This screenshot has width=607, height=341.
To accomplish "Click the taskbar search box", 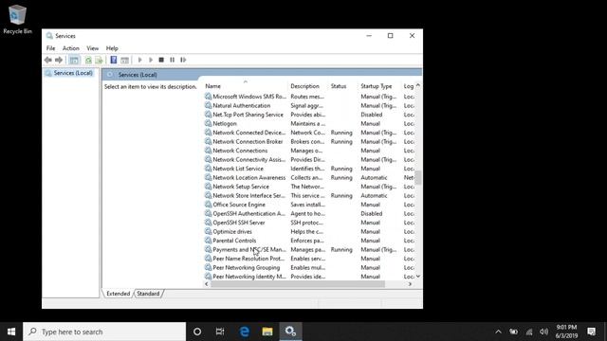I will coord(104,332).
